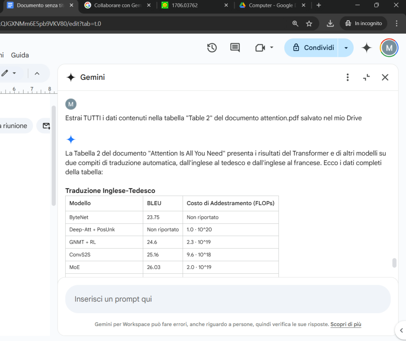The width and height of the screenshot is (406, 341).
Task: Select the 23.75 BLEU value
Action: tap(163, 217)
